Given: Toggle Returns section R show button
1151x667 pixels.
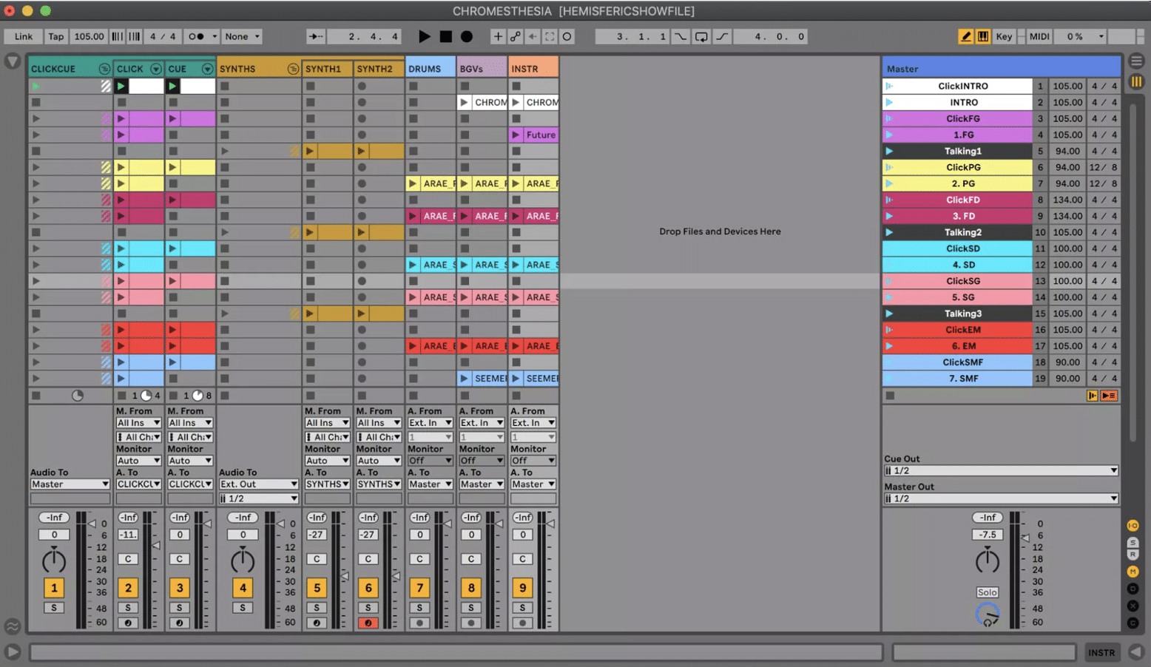Looking at the screenshot, I should pyautogui.click(x=1133, y=554).
